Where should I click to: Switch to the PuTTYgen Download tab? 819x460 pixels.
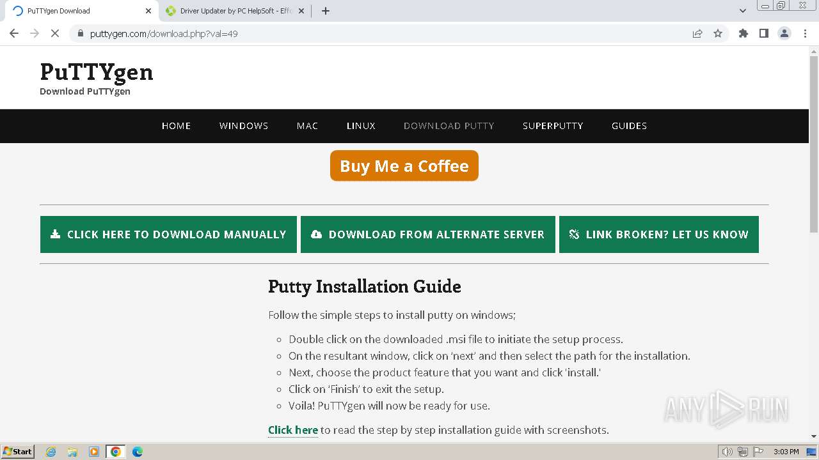point(82,11)
